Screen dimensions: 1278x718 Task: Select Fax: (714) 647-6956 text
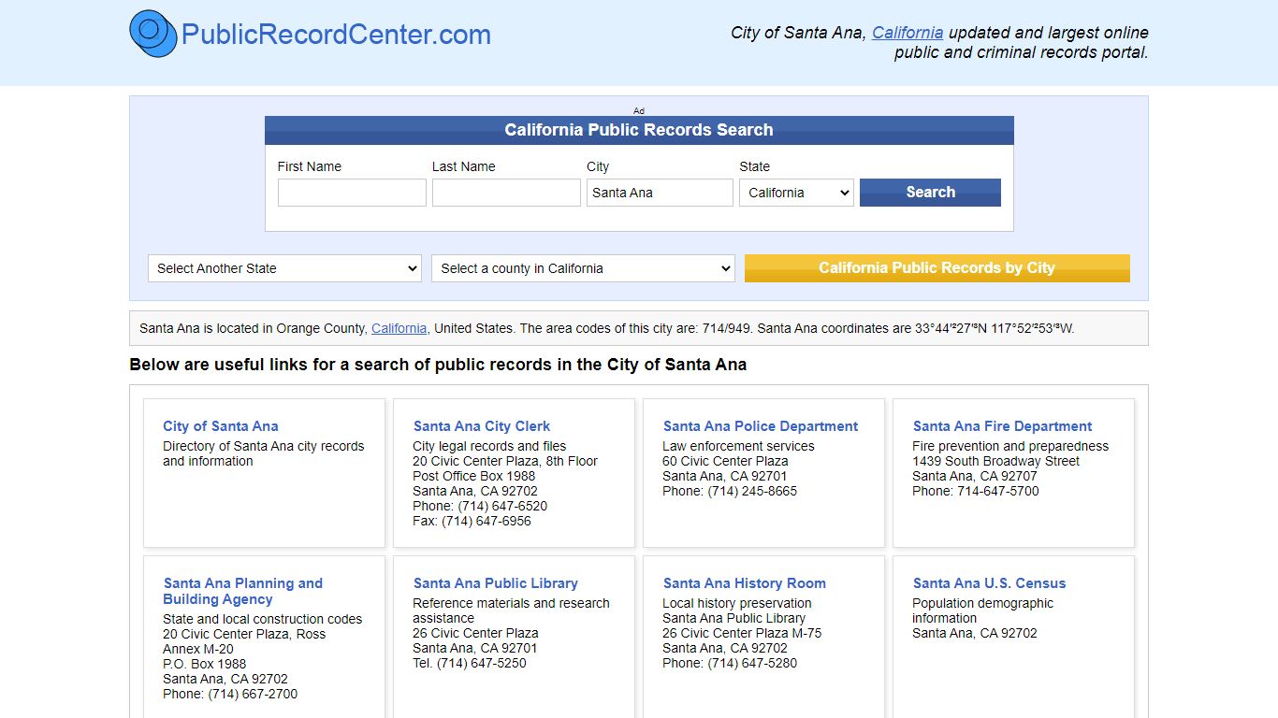tap(472, 521)
